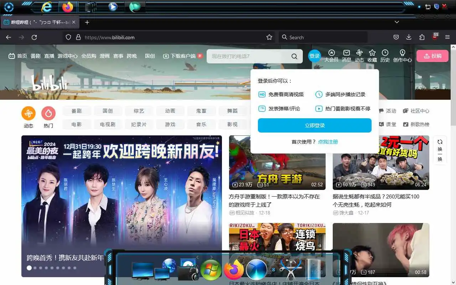Select the 纪录片 category chip
This screenshot has height=285, width=456.
point(139,124)
